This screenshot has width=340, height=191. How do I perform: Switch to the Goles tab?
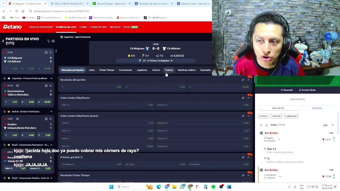pos(92,70)
